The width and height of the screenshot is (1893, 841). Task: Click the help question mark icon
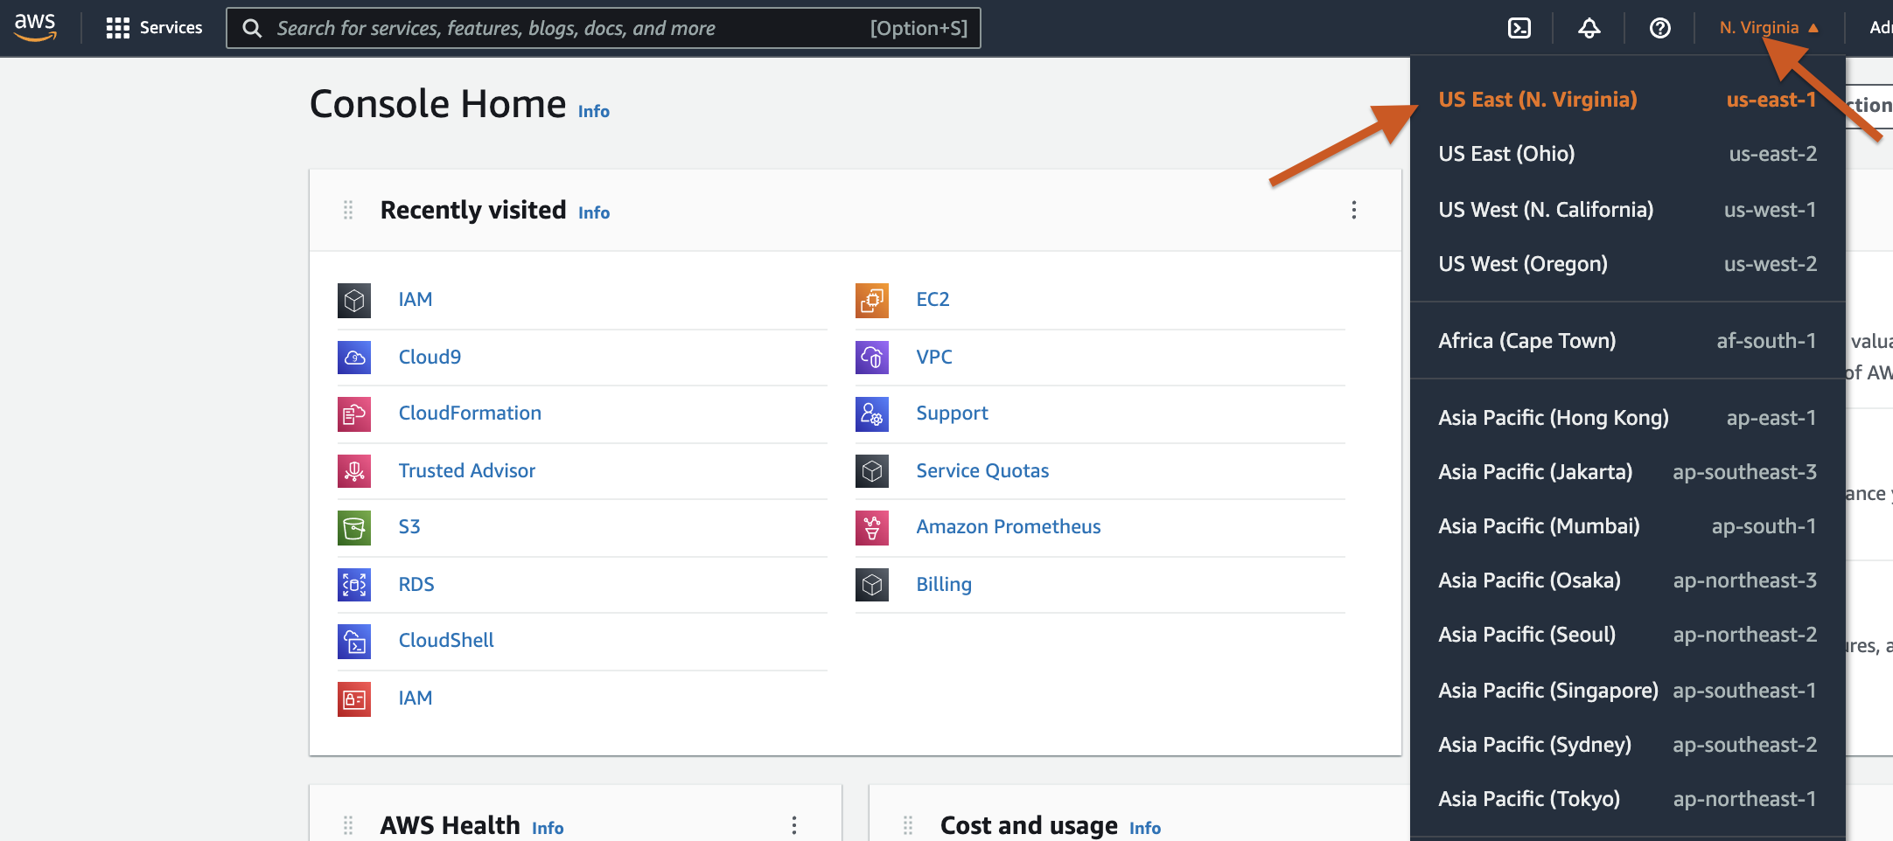(1659, 28)
